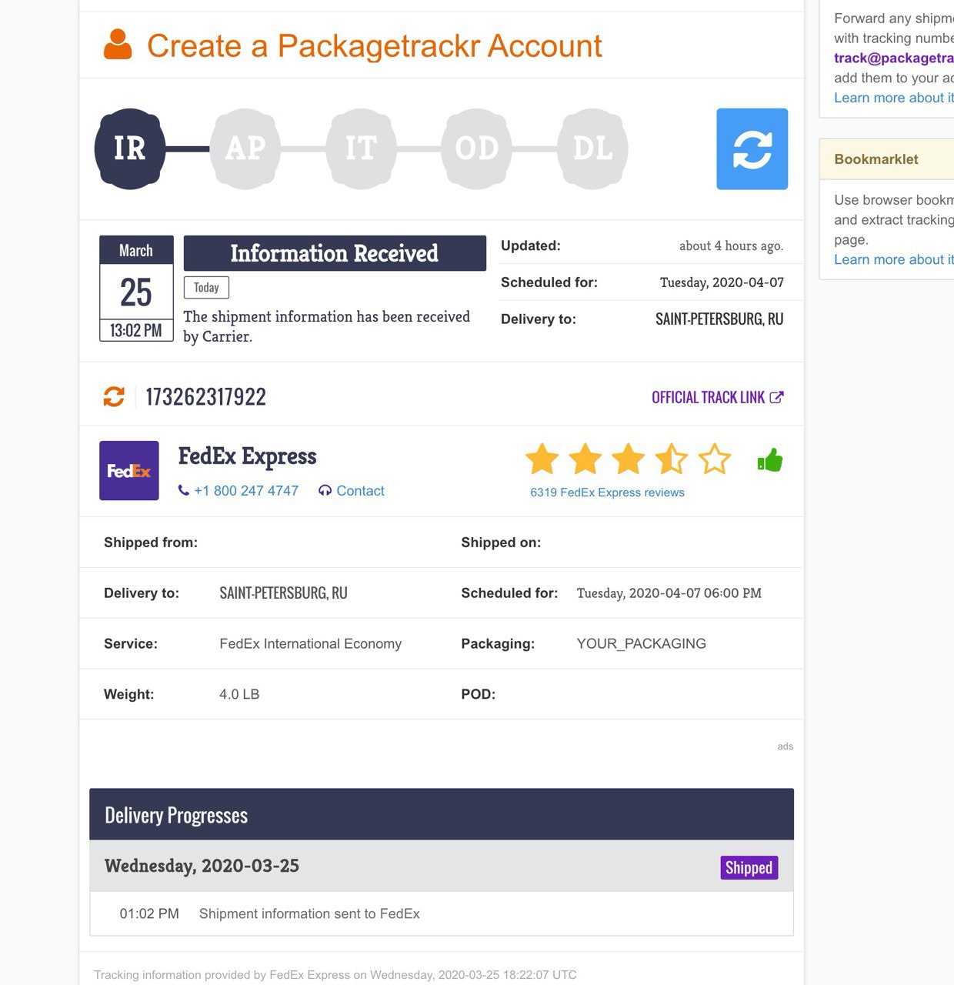Screen dimensions: 954x985
Task: Open 6319 FedEx Express reviews link
Action: point(607,492)
